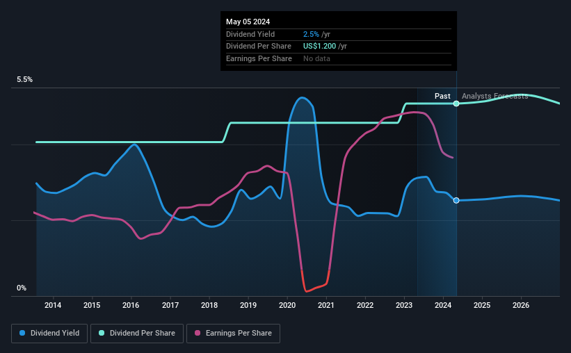Click the 2021 x-axis label
The image size is (571, 353).
point(326,305)
